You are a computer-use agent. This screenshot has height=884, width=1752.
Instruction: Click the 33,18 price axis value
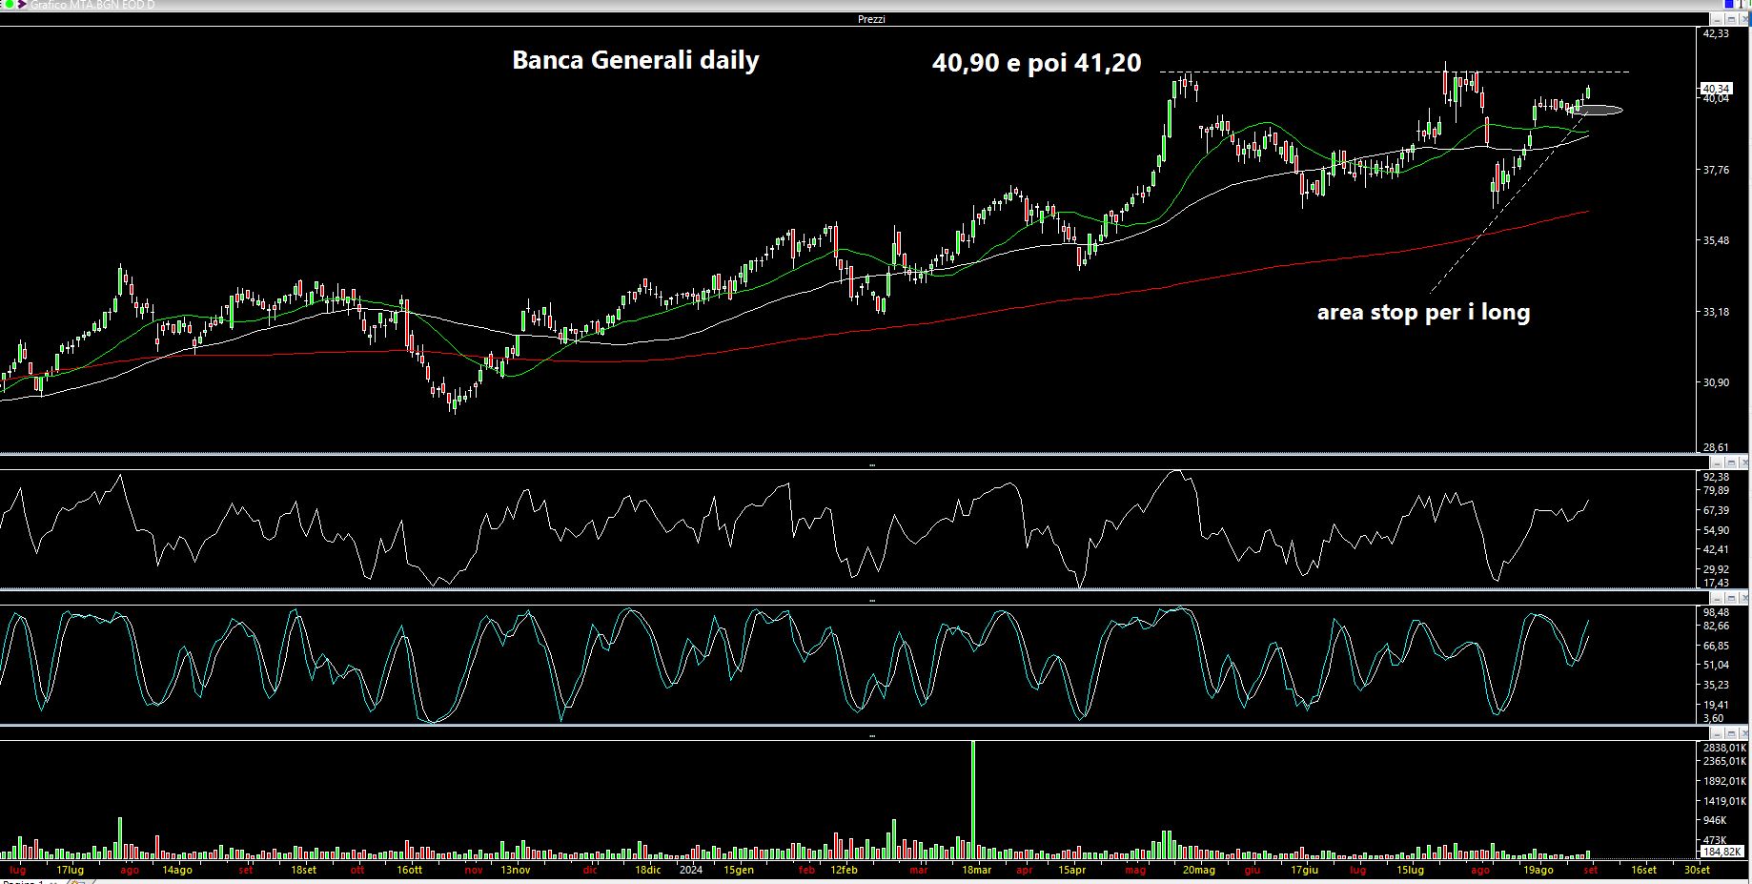click(x=1716, y=312)
